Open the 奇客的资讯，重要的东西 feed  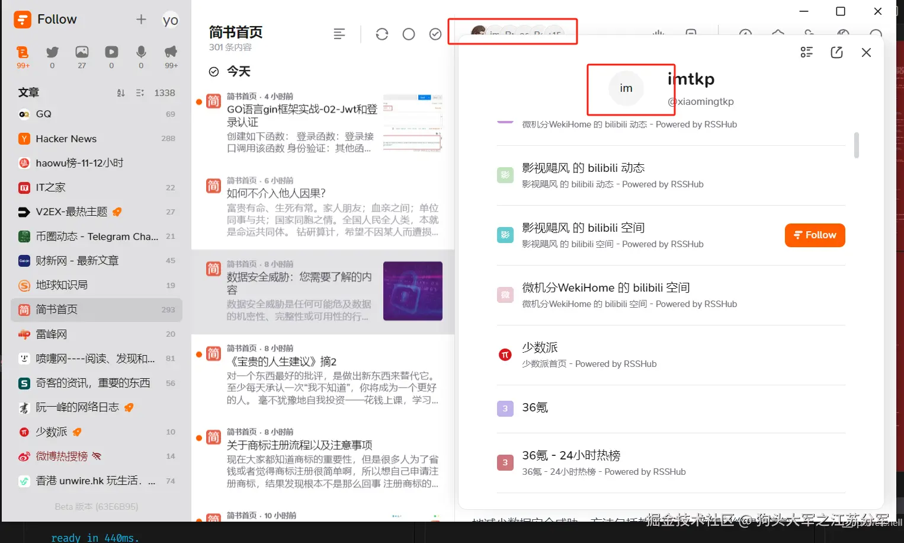pyautogui.click(x=97, y=383)
